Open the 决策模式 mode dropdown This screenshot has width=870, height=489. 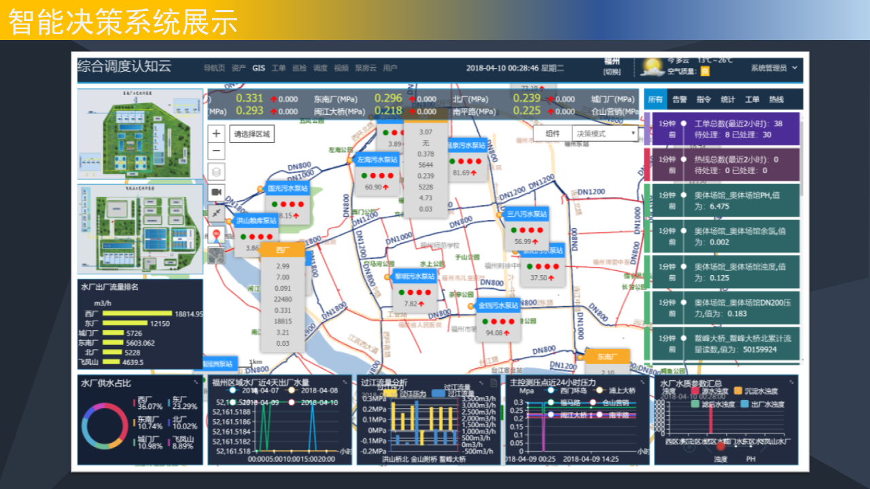pos(606,134)
